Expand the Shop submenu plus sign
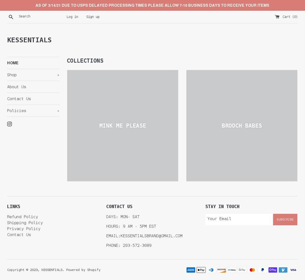The height and width of the screenshot is (280, 305). [x=58, y=75]
